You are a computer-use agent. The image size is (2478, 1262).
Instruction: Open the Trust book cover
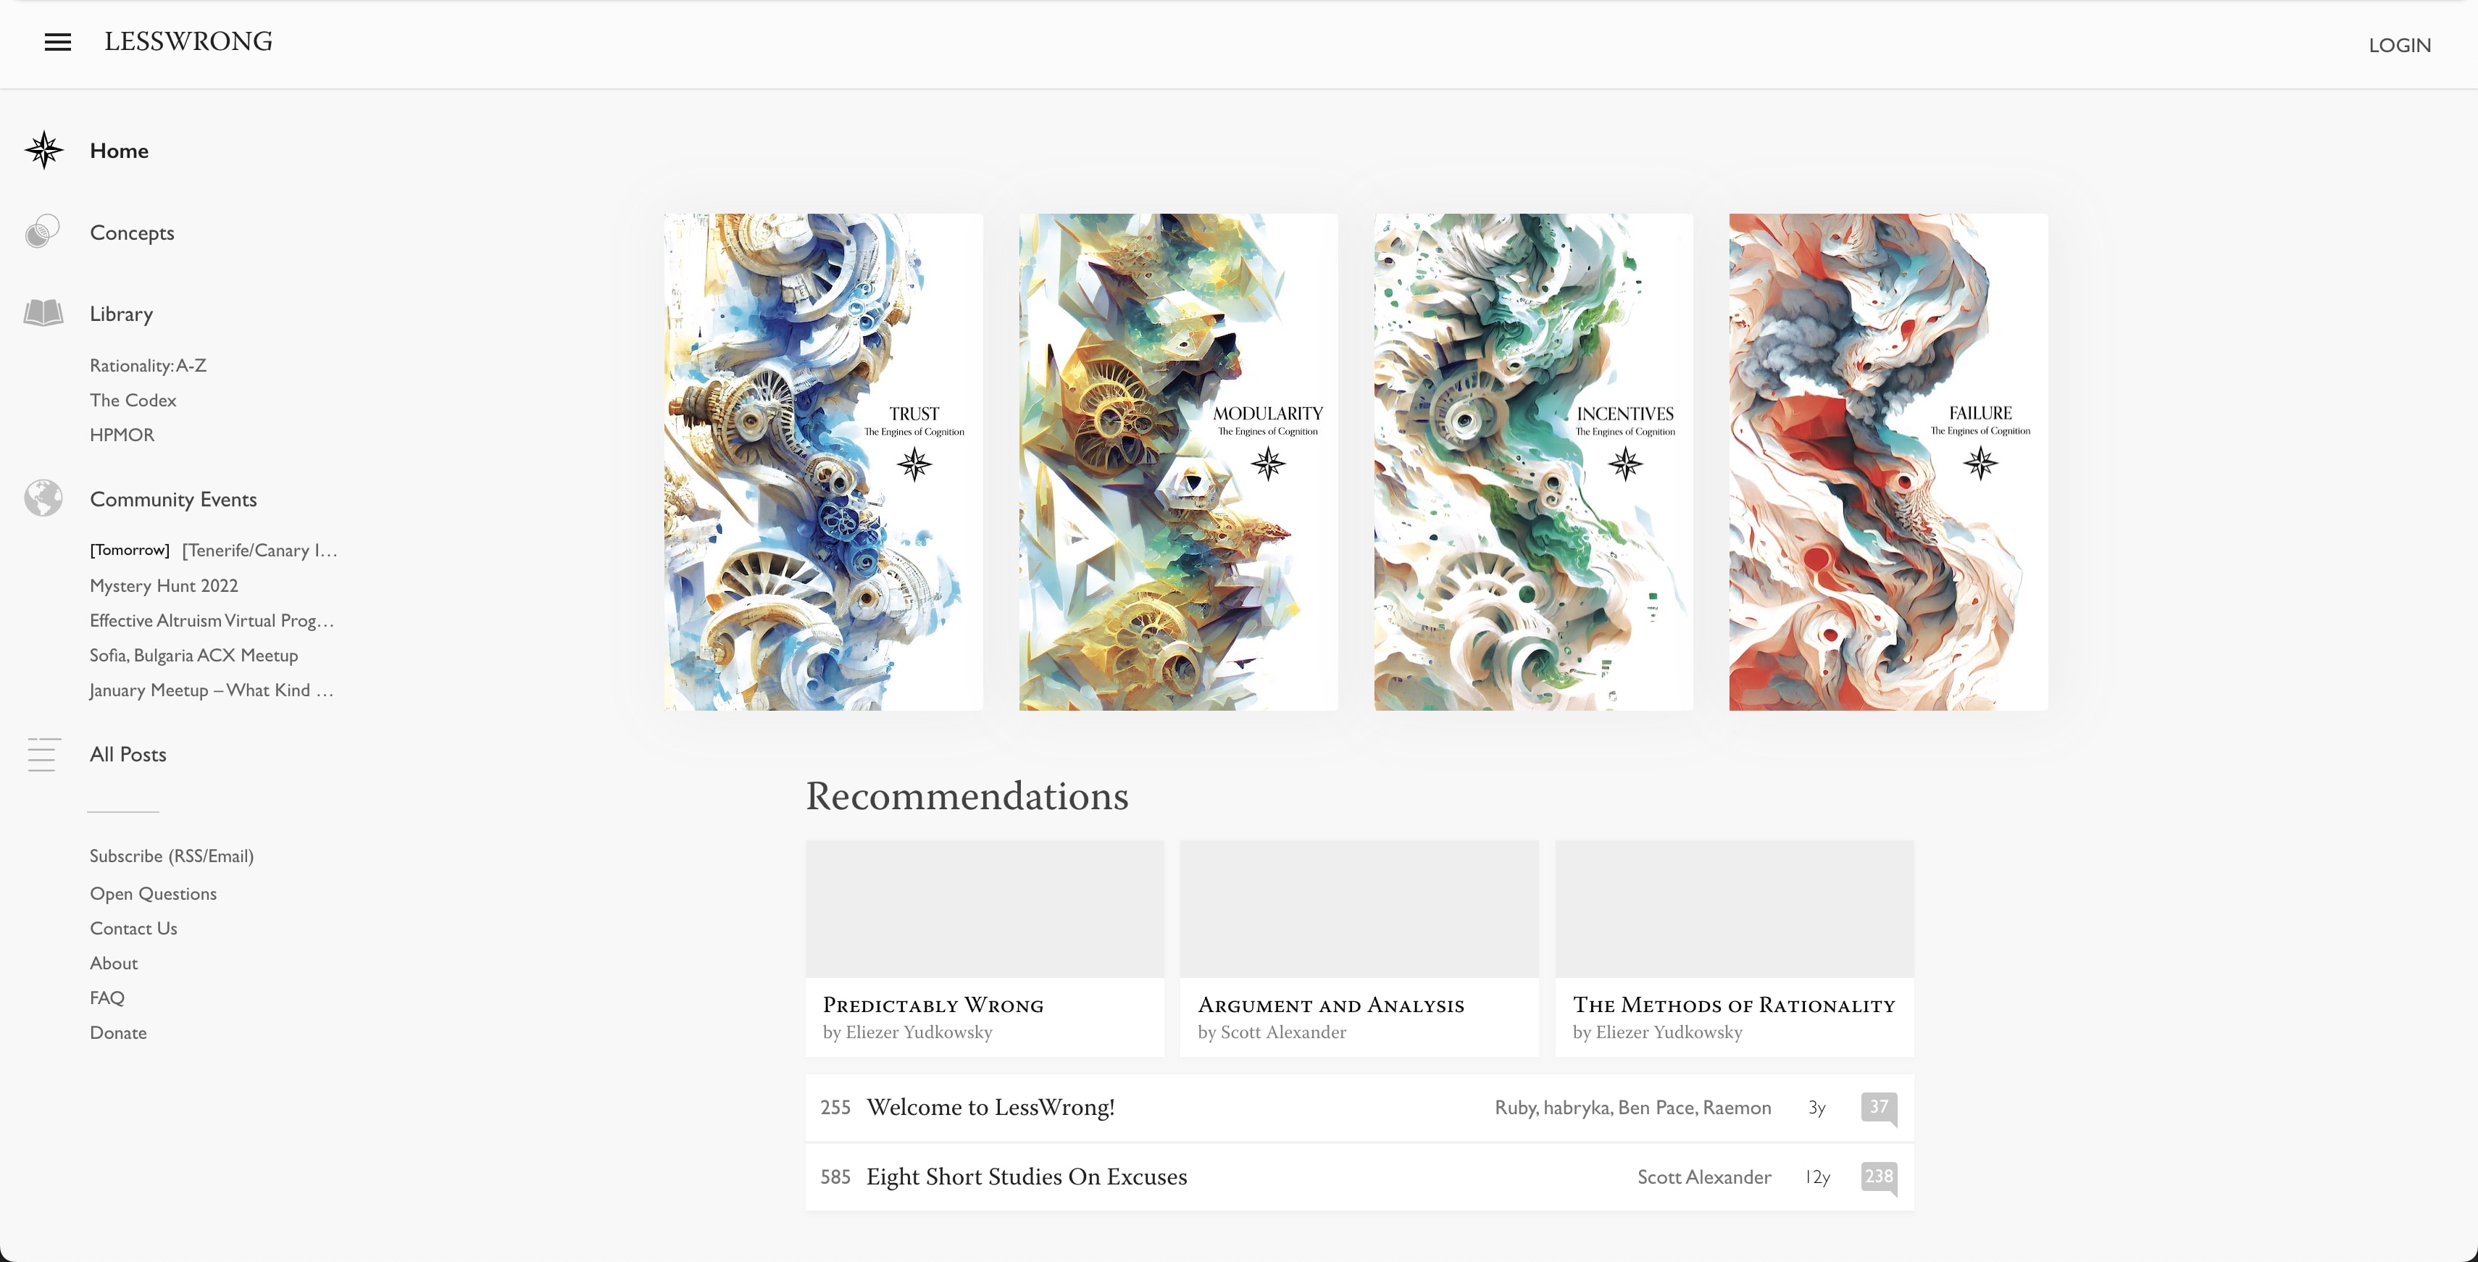(x=823, y=461)
